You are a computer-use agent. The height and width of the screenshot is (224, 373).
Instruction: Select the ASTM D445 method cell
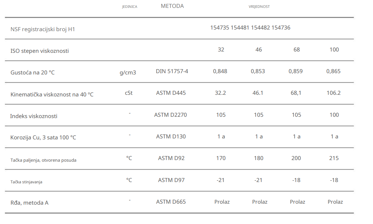coord(171,93)
